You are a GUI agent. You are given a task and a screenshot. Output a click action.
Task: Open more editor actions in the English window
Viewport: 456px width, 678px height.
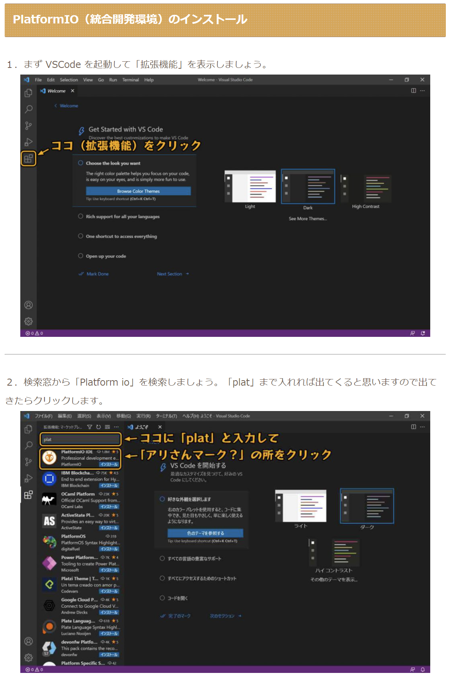pos(422,91)
